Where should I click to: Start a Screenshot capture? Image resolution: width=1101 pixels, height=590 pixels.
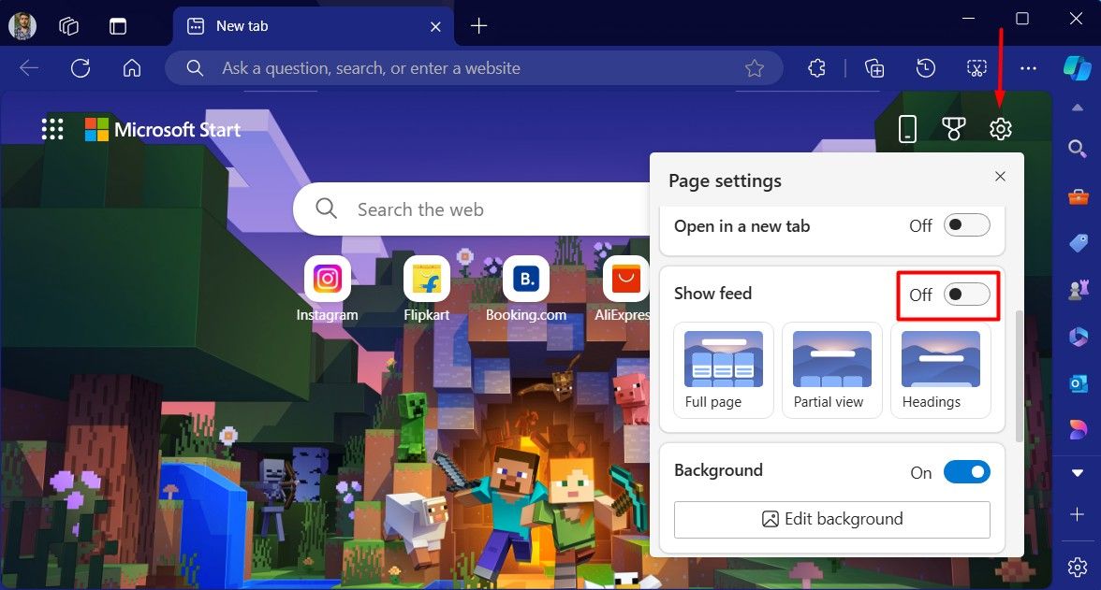pyautogui.click(x=976, y=68)
